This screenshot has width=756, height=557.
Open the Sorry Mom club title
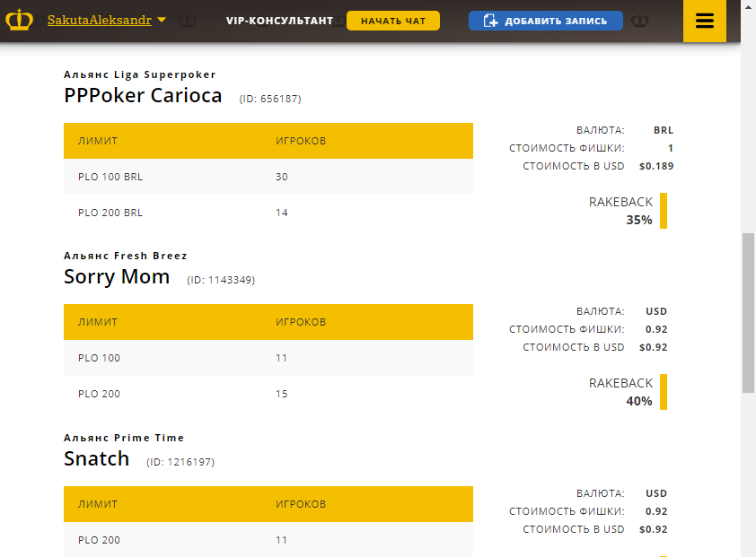[117, 276]
